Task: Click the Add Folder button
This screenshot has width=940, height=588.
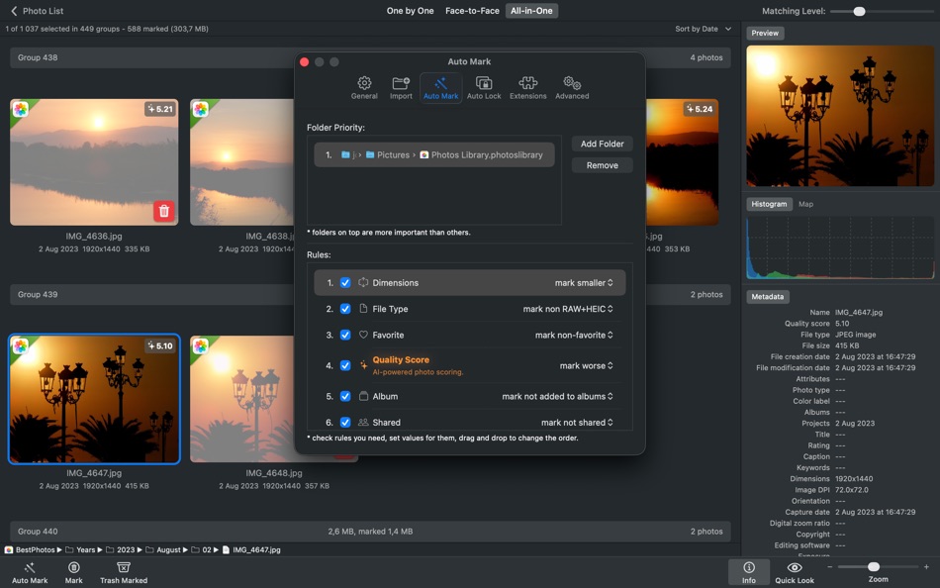Action: (602, 144)
